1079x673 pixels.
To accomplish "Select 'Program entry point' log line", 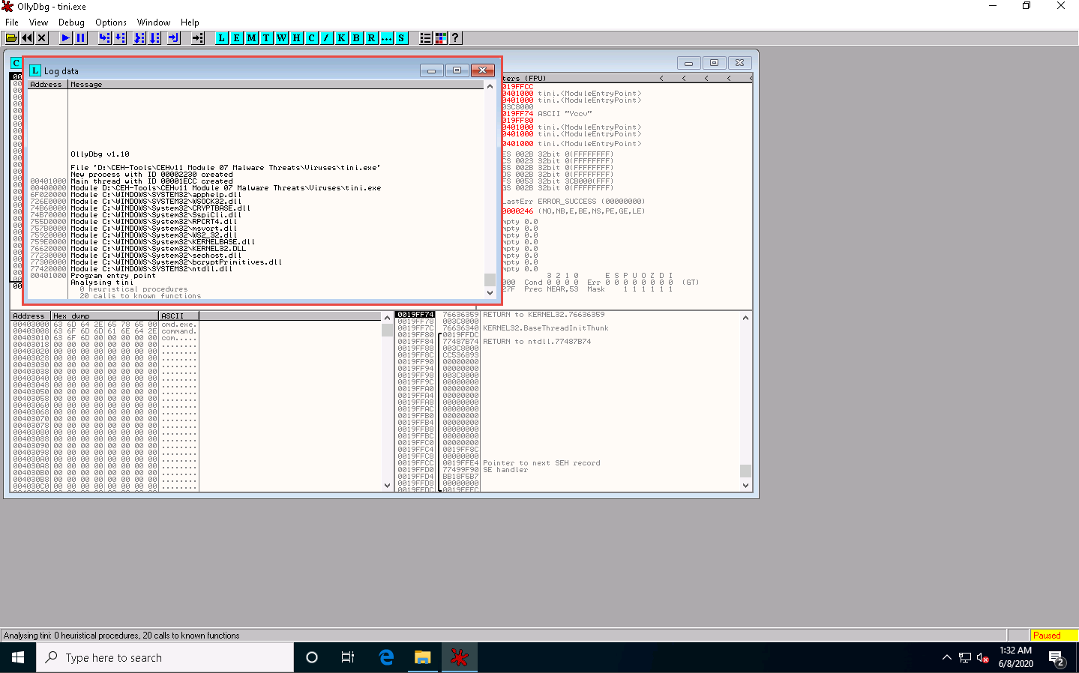I will (x=113, y=276).
